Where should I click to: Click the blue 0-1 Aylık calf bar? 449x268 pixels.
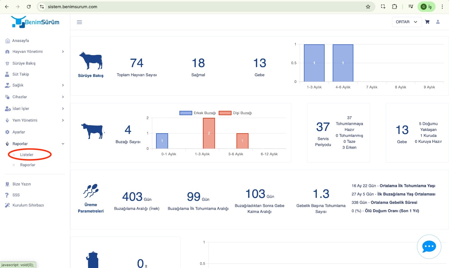(162, 141)
